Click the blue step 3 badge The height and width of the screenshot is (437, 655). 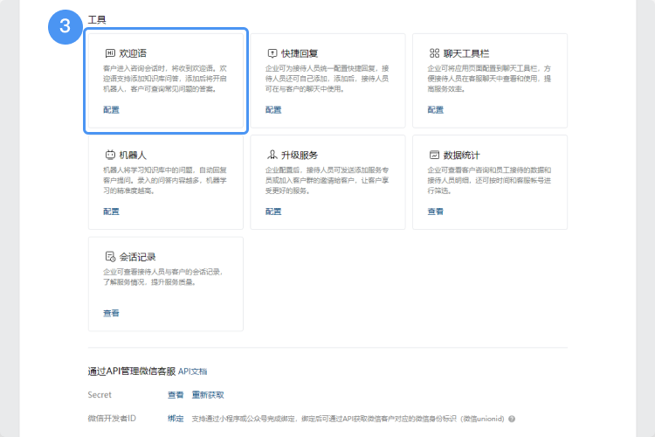click(x=65, y=26)
